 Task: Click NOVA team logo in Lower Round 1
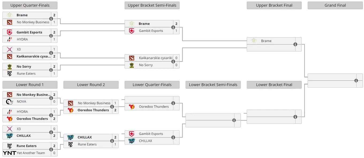[10, 102]
